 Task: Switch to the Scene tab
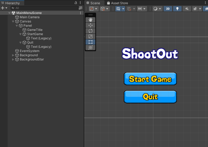[x=93, y=3]
